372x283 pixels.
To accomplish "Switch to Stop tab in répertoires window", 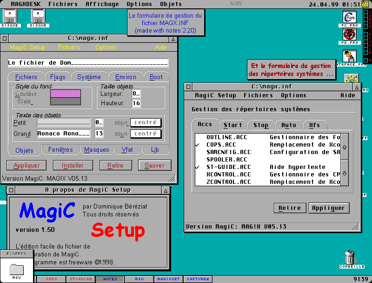I will [x=261, y=125].
